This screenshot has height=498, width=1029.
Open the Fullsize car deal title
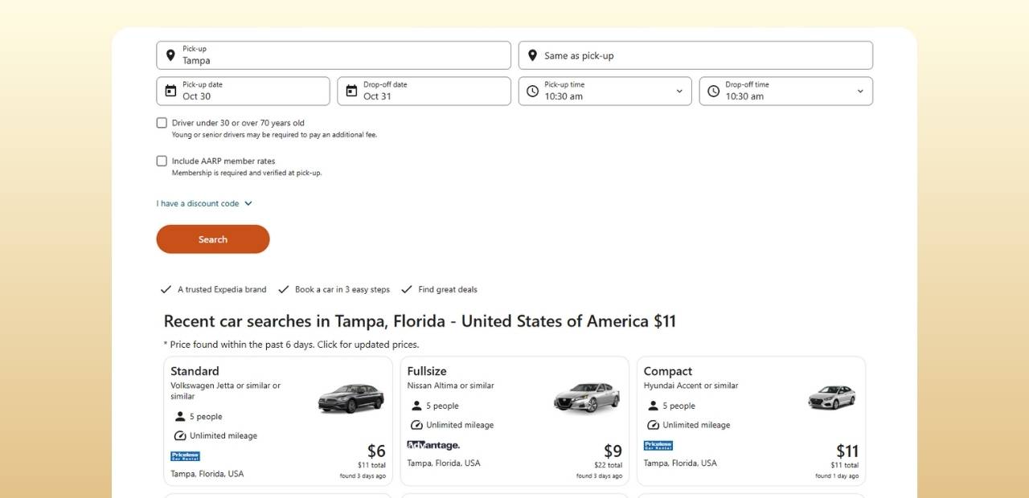[427, 371]
